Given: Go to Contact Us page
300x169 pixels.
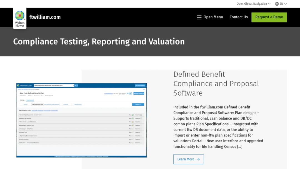Looking at the screenshot, I should point(239,17).
